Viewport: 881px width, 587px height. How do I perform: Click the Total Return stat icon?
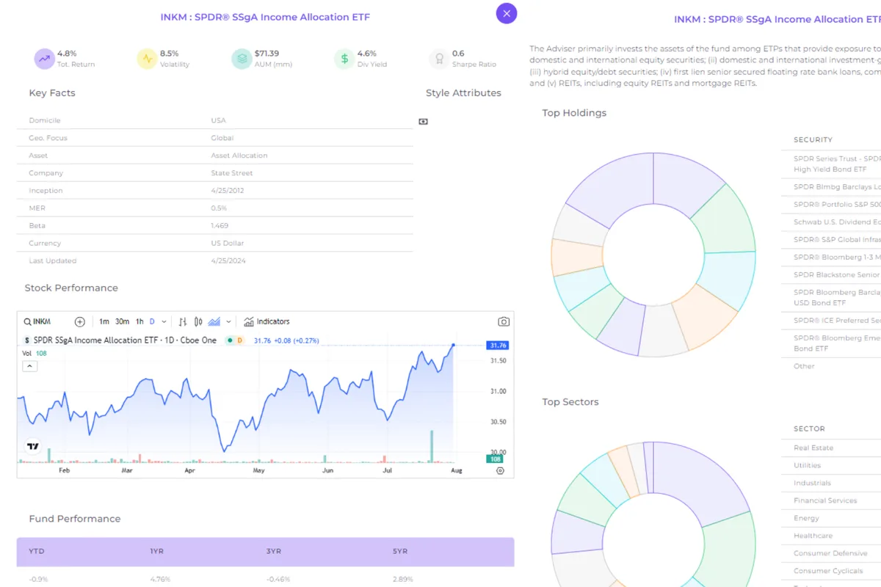click(45, 59)
